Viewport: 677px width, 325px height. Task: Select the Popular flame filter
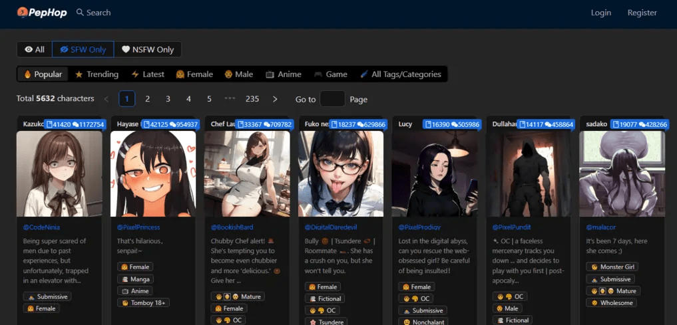[x=43, y=74]
